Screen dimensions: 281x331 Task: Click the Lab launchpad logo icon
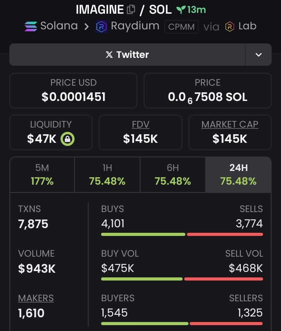230,27
